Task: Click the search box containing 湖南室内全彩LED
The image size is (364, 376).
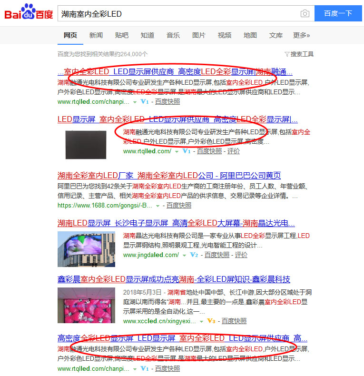Action: pyautogui.click(x=178, y=14)
